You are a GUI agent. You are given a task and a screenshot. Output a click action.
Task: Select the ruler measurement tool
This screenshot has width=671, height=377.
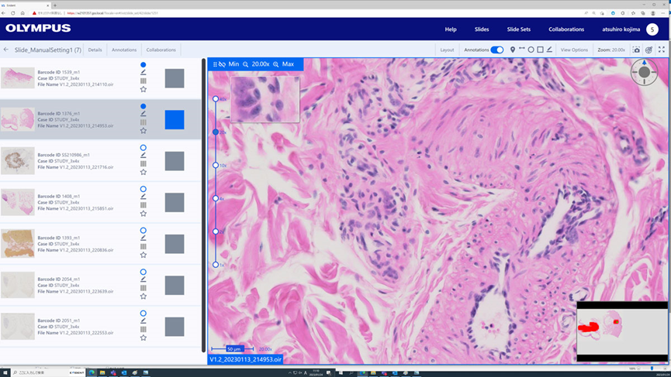(522, 50)
